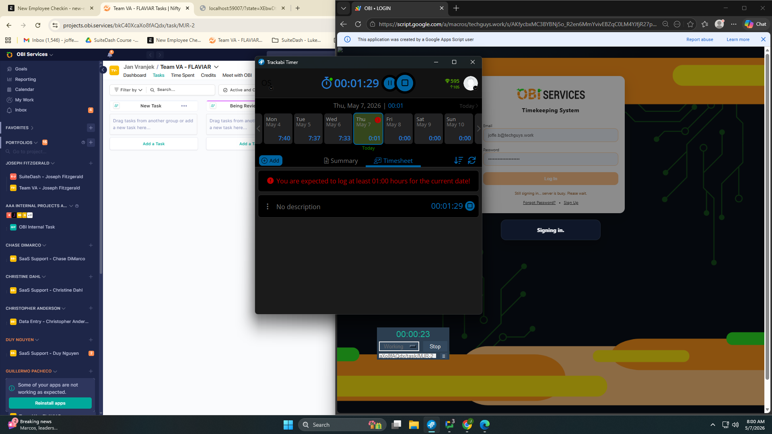
Task: Open Edge Copilot Chat
Action: tap(755, 24)
